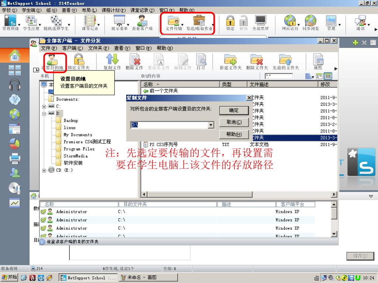
Task: Open the 通讯 dropdown arrow
Action: tap(369, 25)
